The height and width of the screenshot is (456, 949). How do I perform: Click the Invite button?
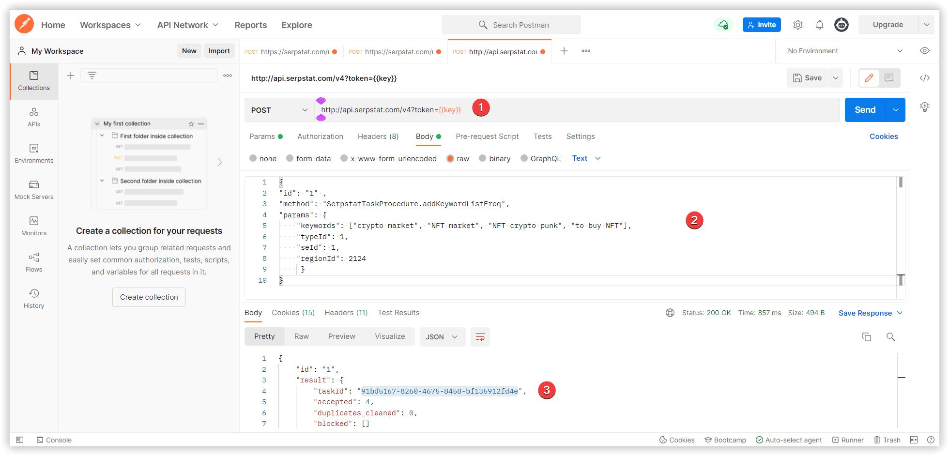(x=762, y=25)
